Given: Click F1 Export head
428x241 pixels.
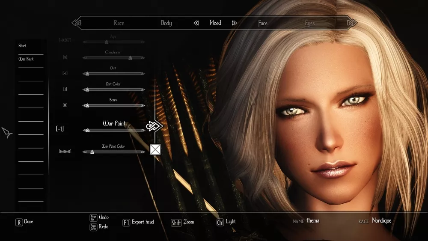Looking at the screenshot, I should [138, 222].
